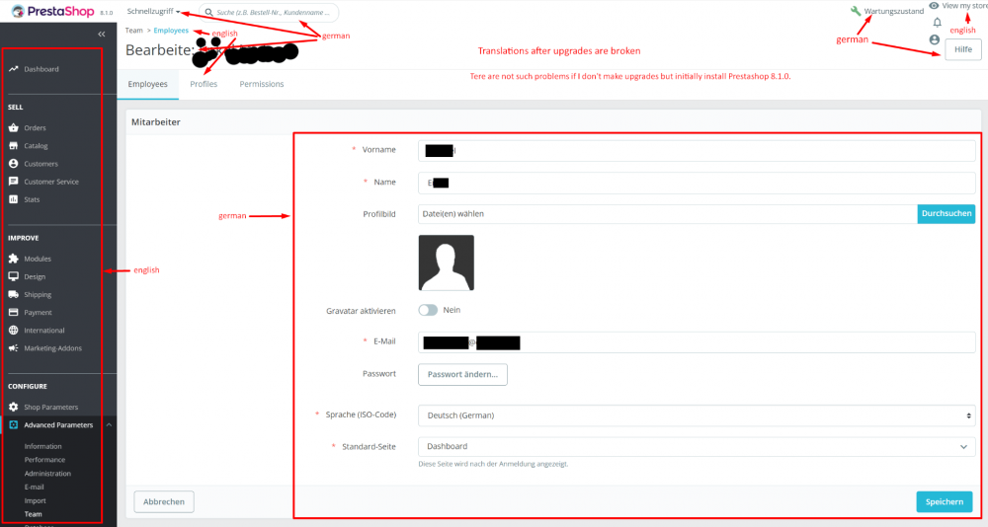
Task: Click Datei(en) wählen file field
Action: [x=667, y=213]
